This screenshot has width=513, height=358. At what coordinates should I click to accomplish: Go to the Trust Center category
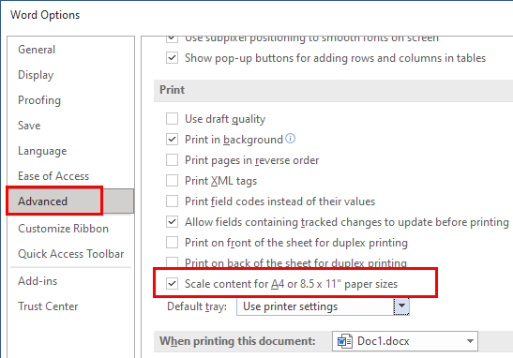click(x=48, y=306)
